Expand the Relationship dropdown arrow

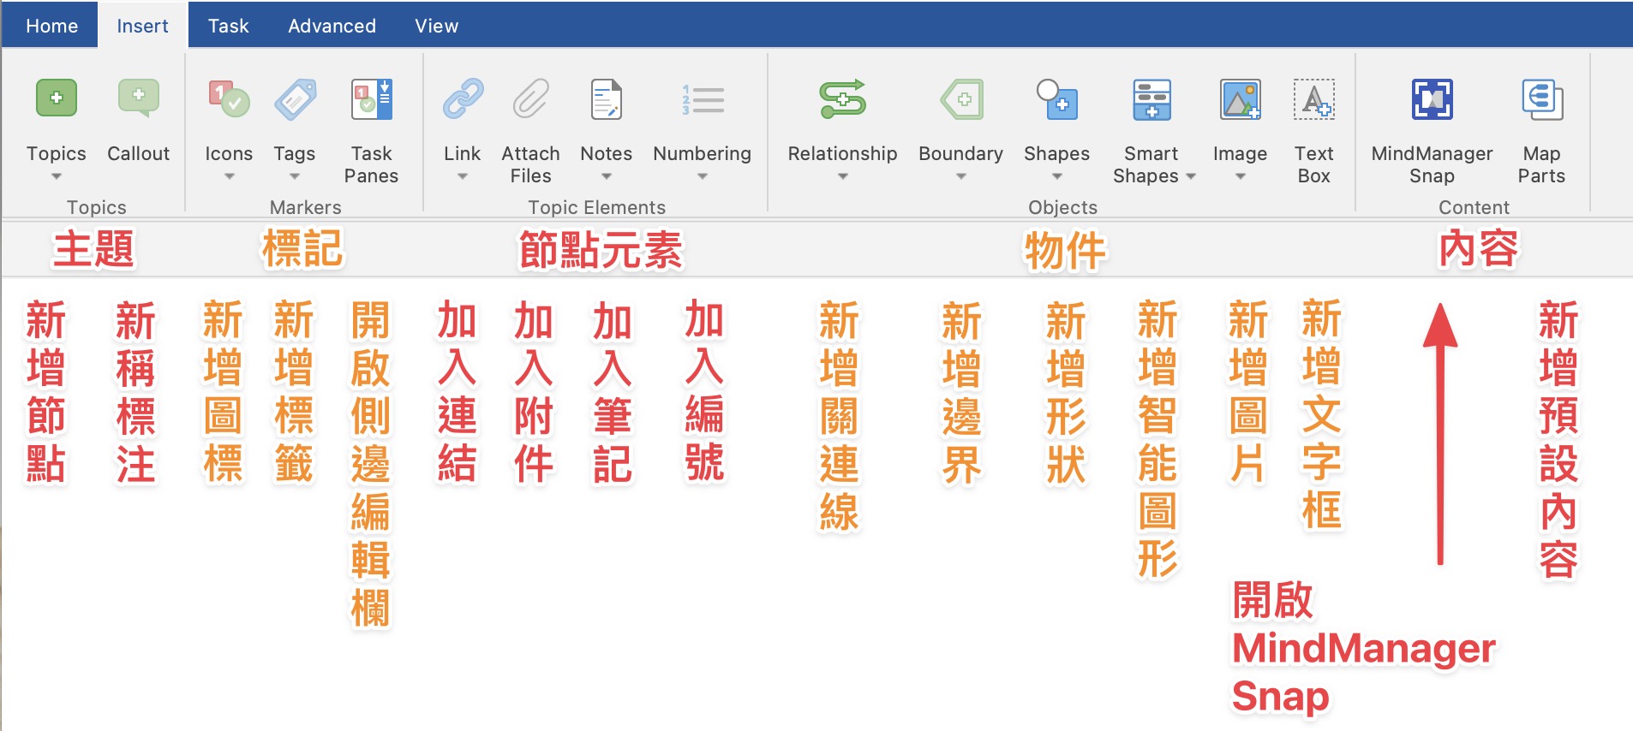(843, 176)
